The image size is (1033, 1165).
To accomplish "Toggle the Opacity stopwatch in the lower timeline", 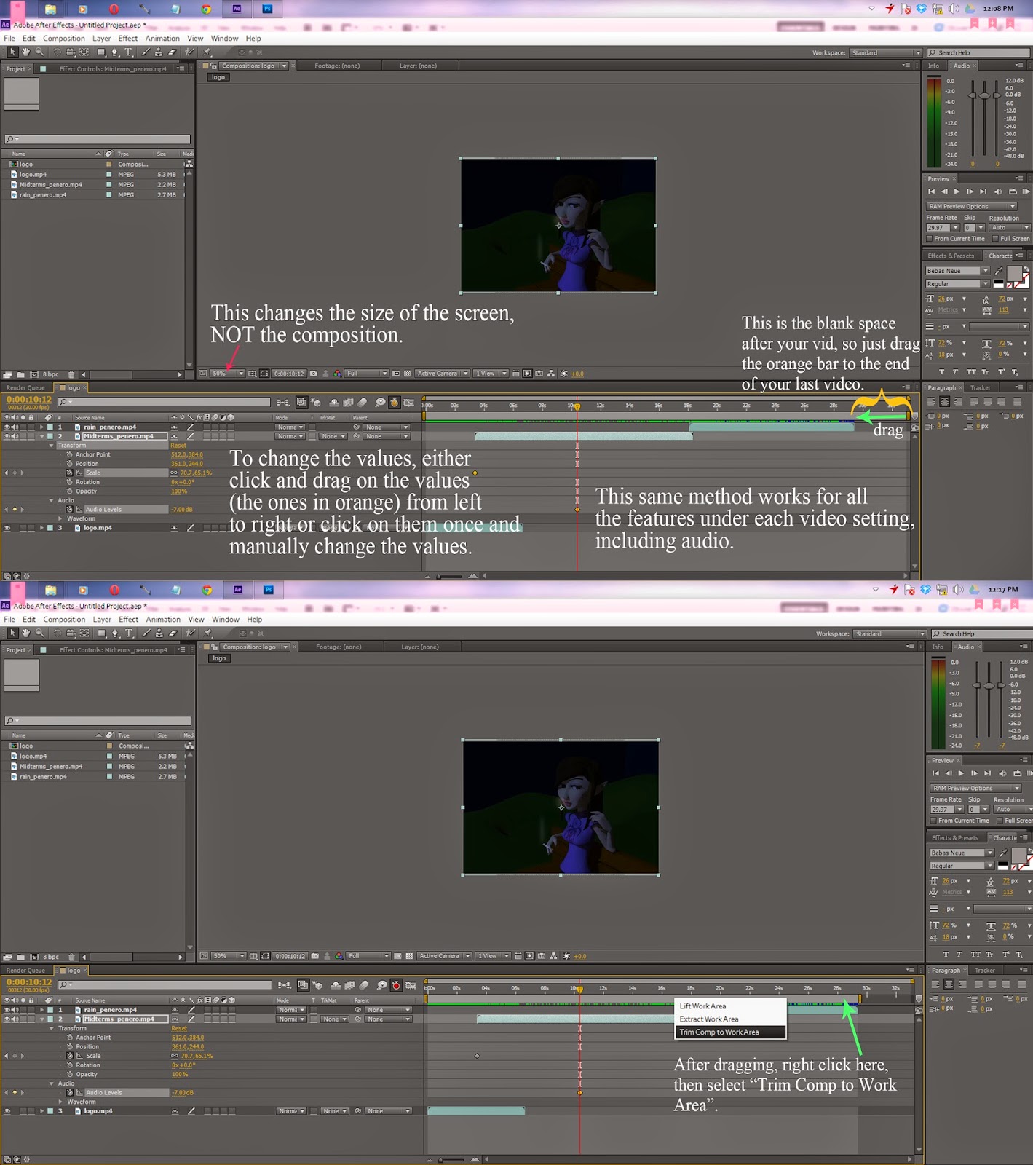I will tap(70, 1074).
